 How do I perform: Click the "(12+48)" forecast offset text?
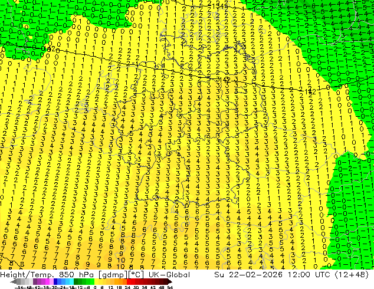pyautogui.click(x=352, y=275)
